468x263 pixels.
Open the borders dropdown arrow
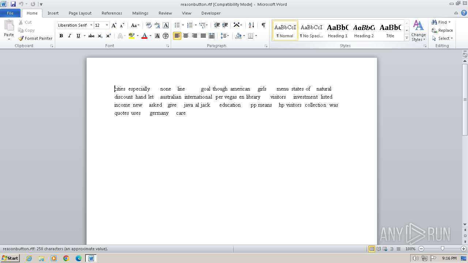click(x=256, y=36)
